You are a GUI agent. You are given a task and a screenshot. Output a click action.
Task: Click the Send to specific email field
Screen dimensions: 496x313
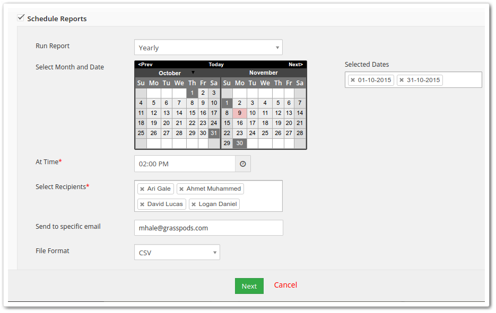pyautogui.click(x=208, y=228)
